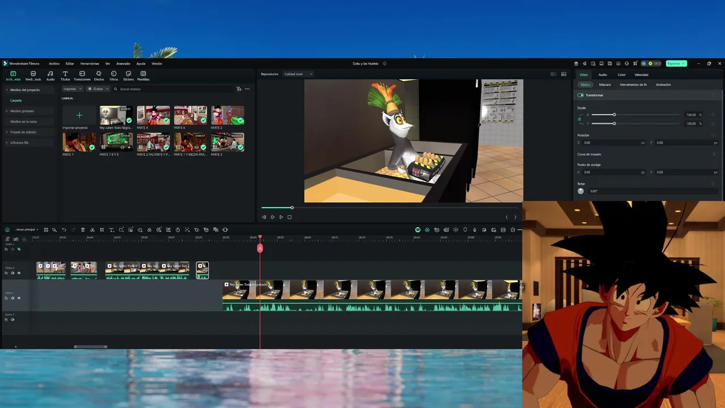The height and width of the screenshot is (408, 725).
Task: Mute the Audio 1 track speaker
Action: click(12, 320)
